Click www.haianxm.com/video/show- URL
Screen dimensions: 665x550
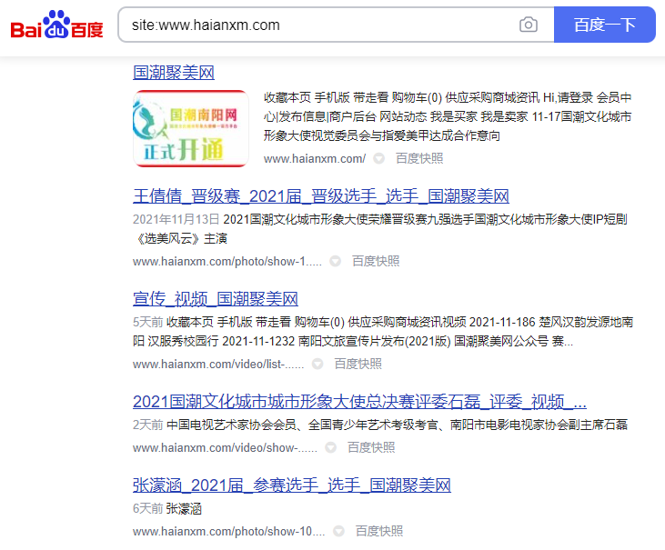[x=225, y=448]
